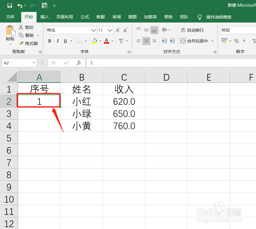Viewport: 256px width, 229px height.
Task: Open the font size dropdown 11
Action: 110,30
